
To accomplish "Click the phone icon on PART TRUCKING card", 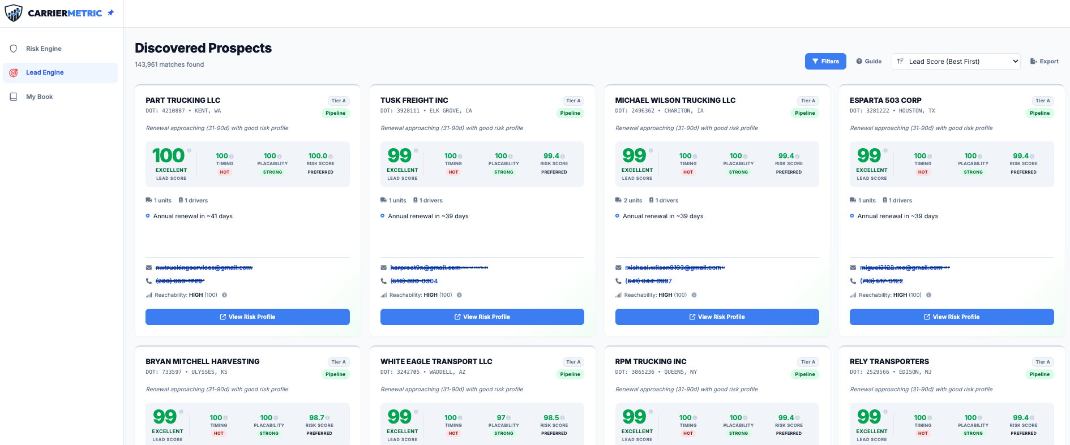I will point(149,280).
